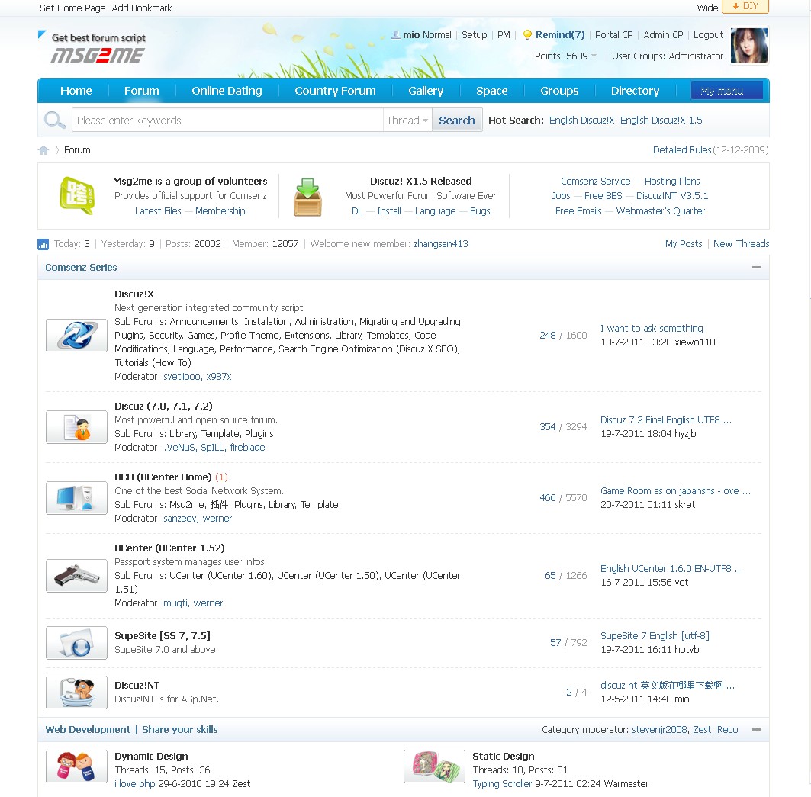Open the Discuz!NT forum title
This screenshot has height=797, width=811.
(137, 686)
